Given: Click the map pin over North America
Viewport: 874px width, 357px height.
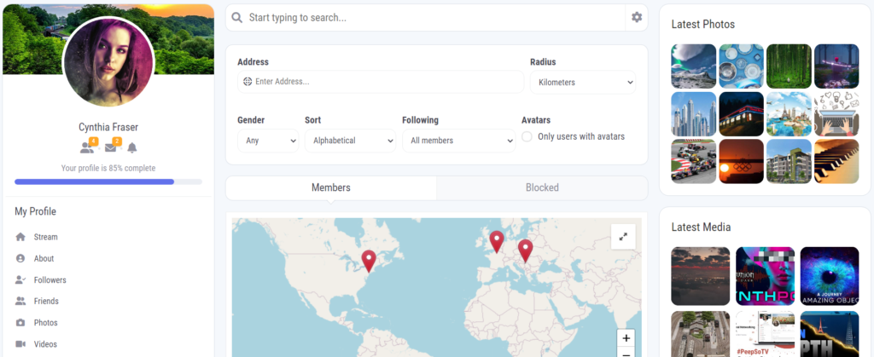Looking at the screenshot, I should point(369,262).
